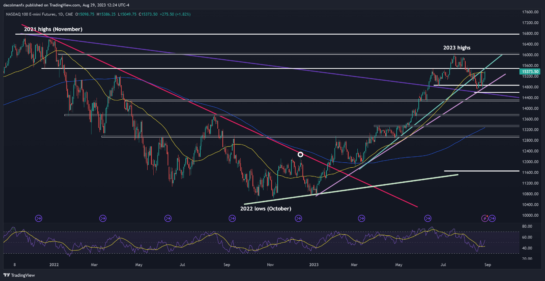
Task: Click the 11600.00 price axis label
Action: tap(531, 173)
